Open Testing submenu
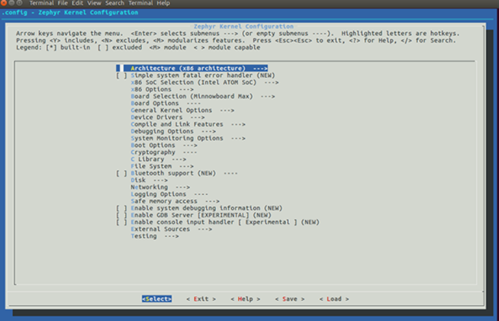The height and width of the screenshot is (321, 499). click(155, 236)
